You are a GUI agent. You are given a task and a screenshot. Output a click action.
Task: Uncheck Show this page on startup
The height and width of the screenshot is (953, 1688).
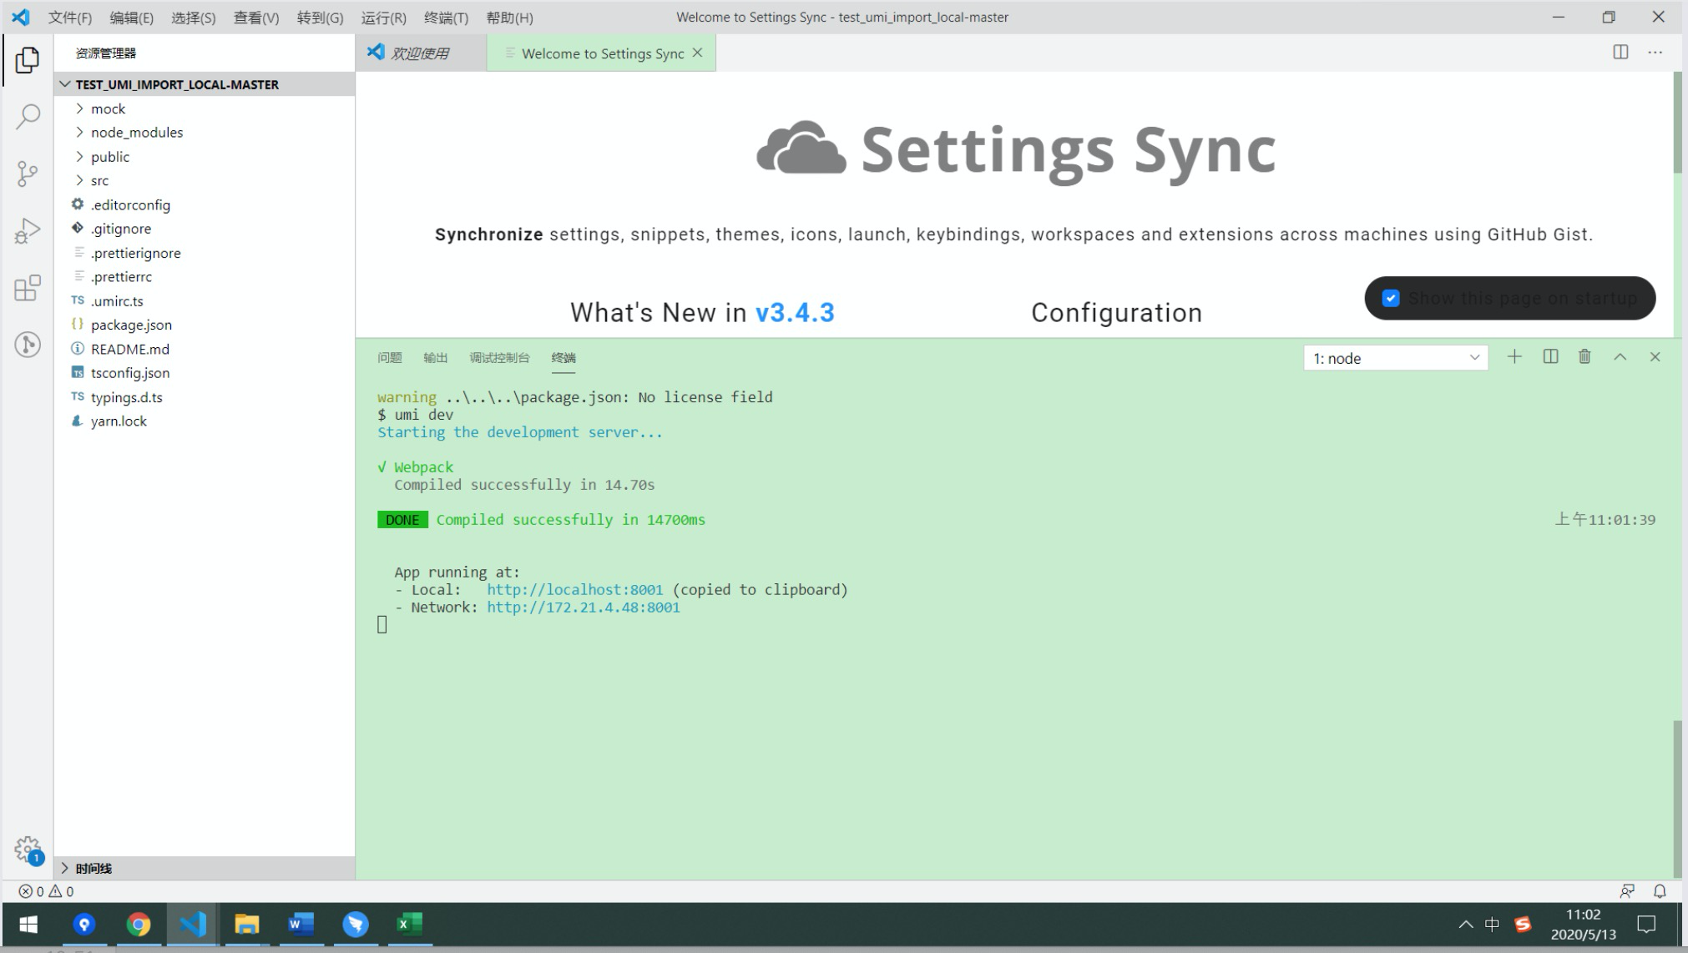pyautogui.click(x=1391, y=299)
